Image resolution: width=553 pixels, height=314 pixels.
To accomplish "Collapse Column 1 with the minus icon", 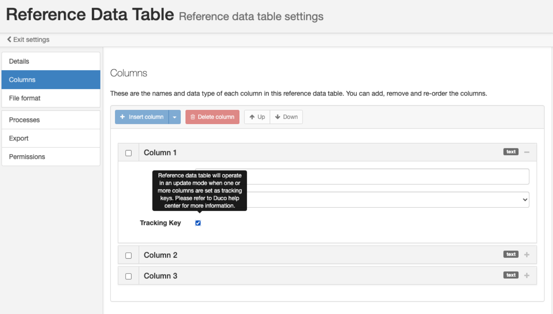I will pos(527,152).
